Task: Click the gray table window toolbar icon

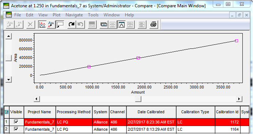Action: (92, 25)
